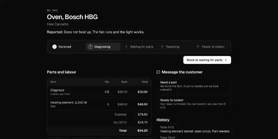Click the 0.5 quantity for Diagnosis

coord(107,92)
